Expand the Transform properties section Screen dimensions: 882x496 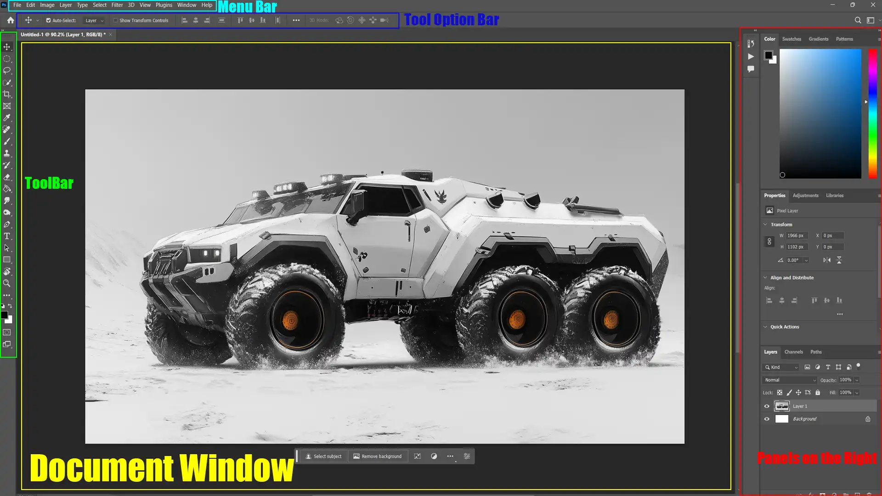coord(765,224)
